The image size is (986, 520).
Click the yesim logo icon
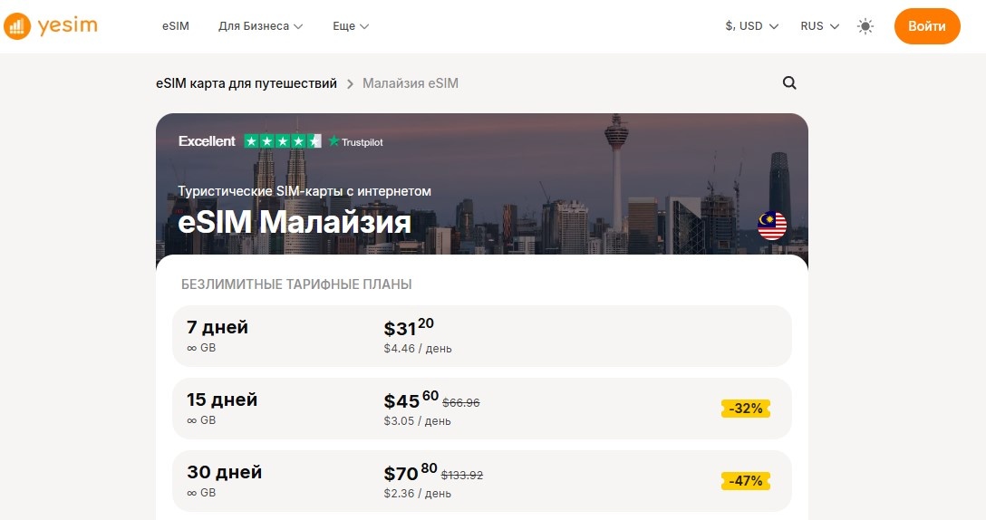click(16, 26)
